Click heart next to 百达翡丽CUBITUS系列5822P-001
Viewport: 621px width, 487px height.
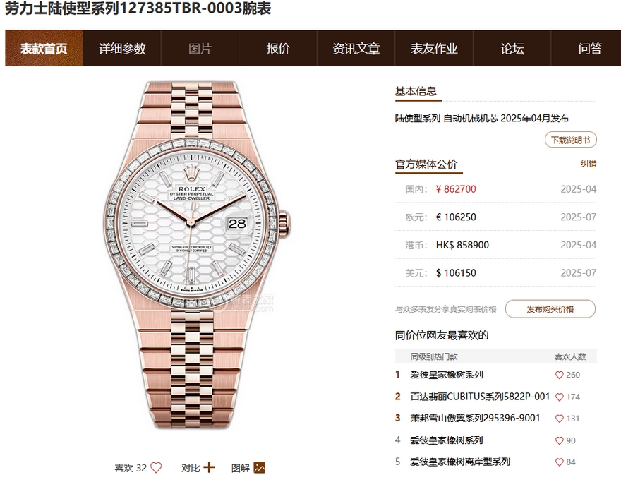559,397
